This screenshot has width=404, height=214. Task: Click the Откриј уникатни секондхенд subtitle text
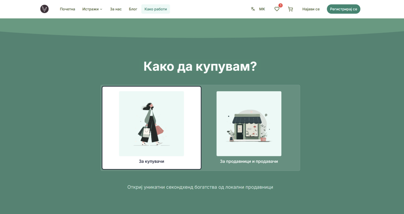pos(200,187)
